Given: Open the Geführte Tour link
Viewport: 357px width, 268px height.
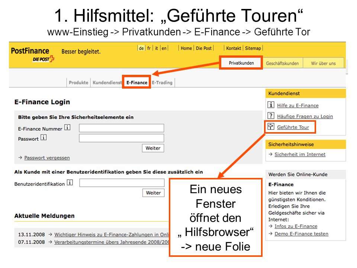Looking at the screenshot, I should click(x=293, y=127).
